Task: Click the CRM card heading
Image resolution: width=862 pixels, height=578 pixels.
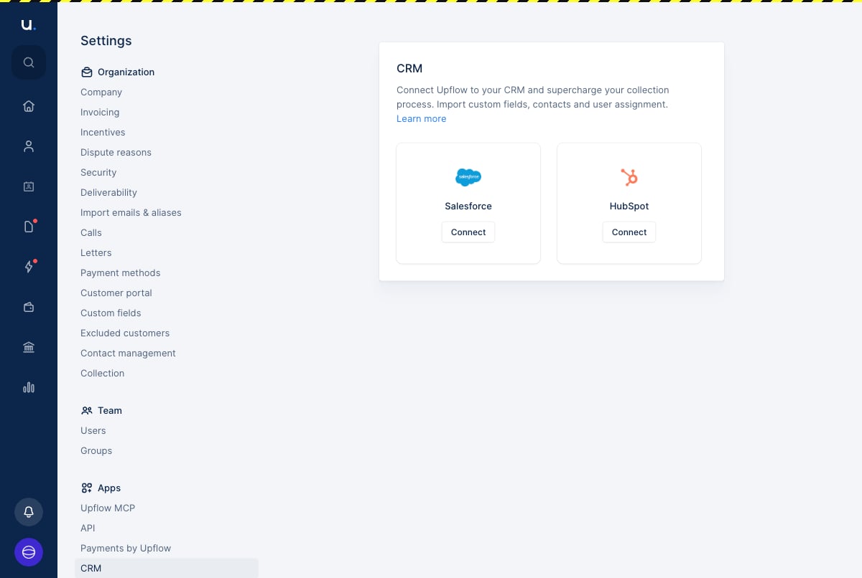Action: 409,68
